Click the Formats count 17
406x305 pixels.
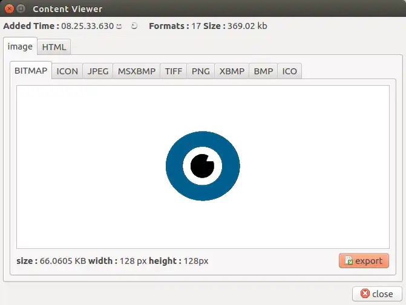click(x=196, y=26)
